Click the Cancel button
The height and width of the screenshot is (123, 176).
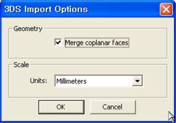113,107
